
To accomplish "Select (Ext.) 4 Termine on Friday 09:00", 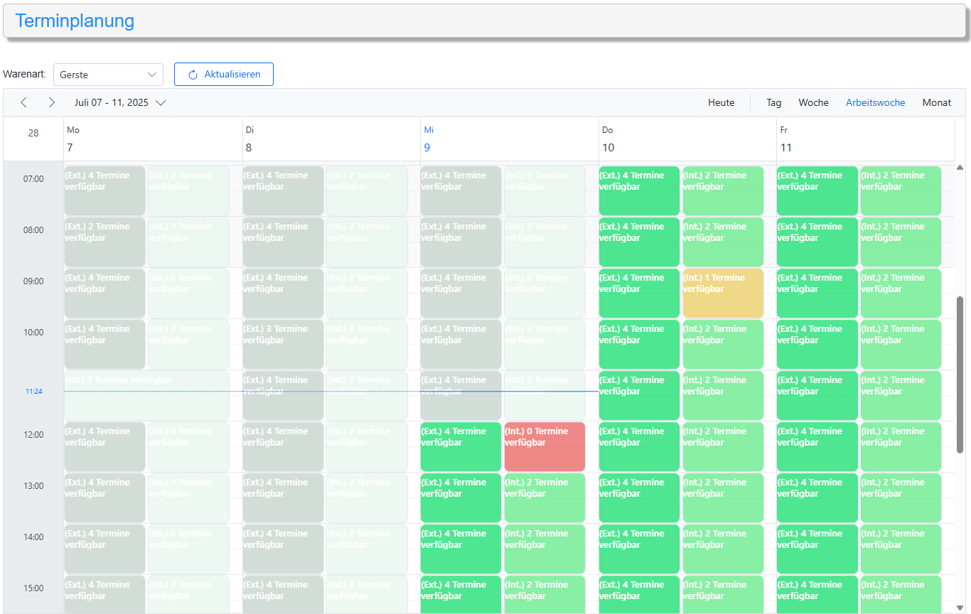I will tap(817, 293).
